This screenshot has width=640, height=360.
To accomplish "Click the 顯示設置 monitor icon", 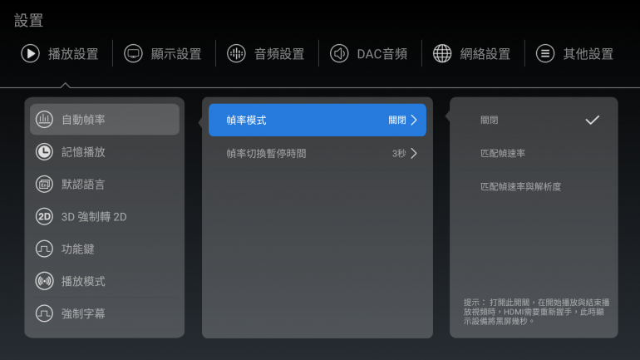I will tap(133, 54).
